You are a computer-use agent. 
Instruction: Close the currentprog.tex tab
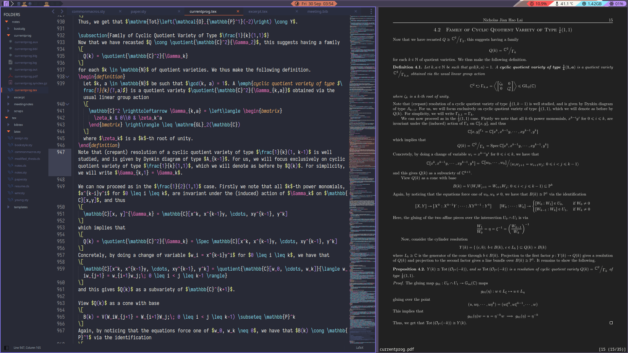[x=238, y=11]
